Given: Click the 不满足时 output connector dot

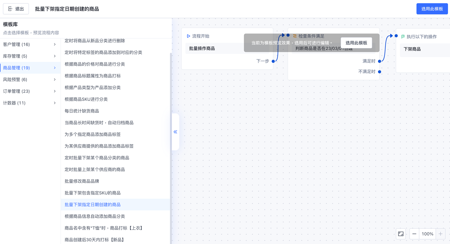Looking at the screenshot, I should pos(380,72).
